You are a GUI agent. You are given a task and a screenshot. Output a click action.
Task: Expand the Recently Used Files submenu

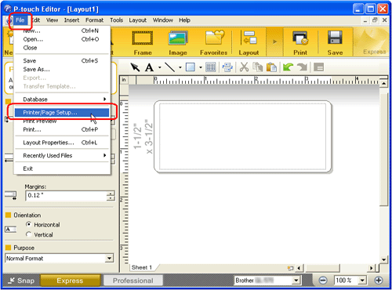coord(62,155)
